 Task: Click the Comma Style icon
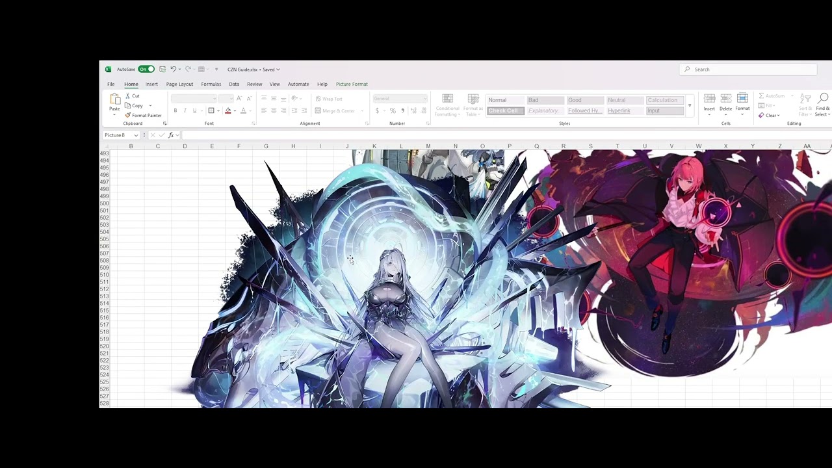tap(402, 111)
